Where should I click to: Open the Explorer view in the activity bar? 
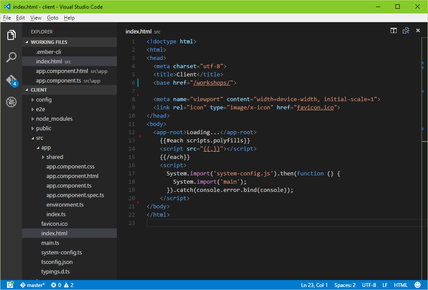point(11,35)
